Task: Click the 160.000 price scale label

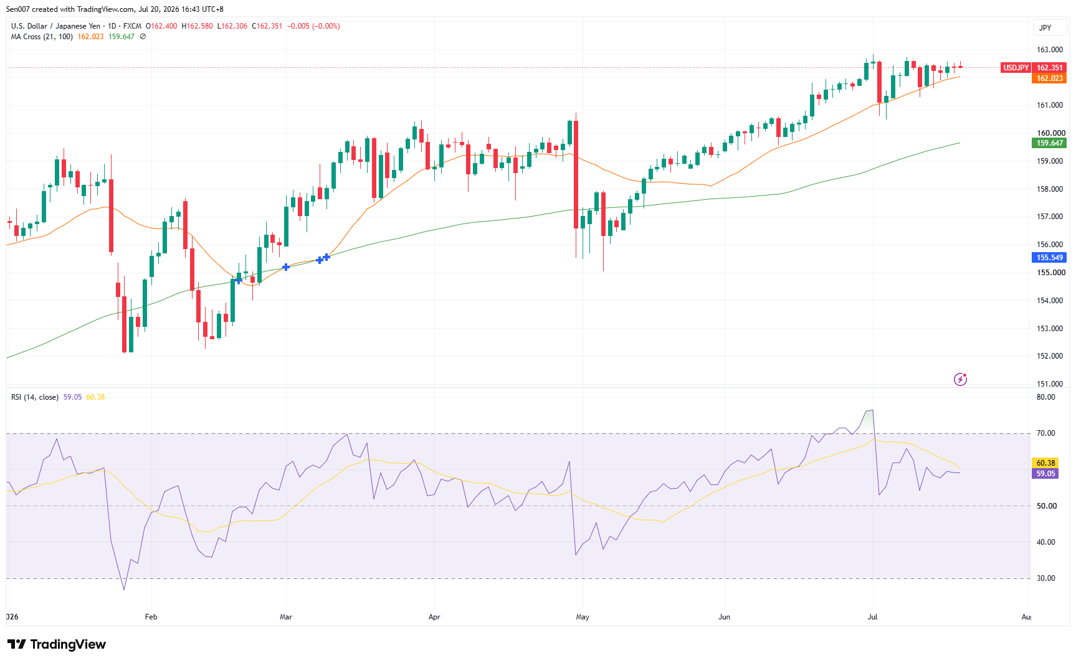Action: coord(1051,133)
